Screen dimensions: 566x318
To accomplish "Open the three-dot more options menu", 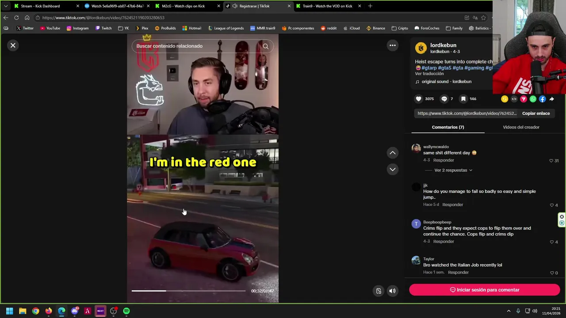I will (x=392, y=45).
